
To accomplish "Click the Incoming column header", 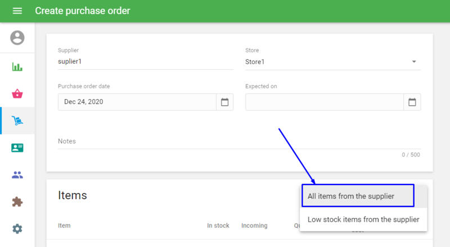I will [x=254, y=226].
